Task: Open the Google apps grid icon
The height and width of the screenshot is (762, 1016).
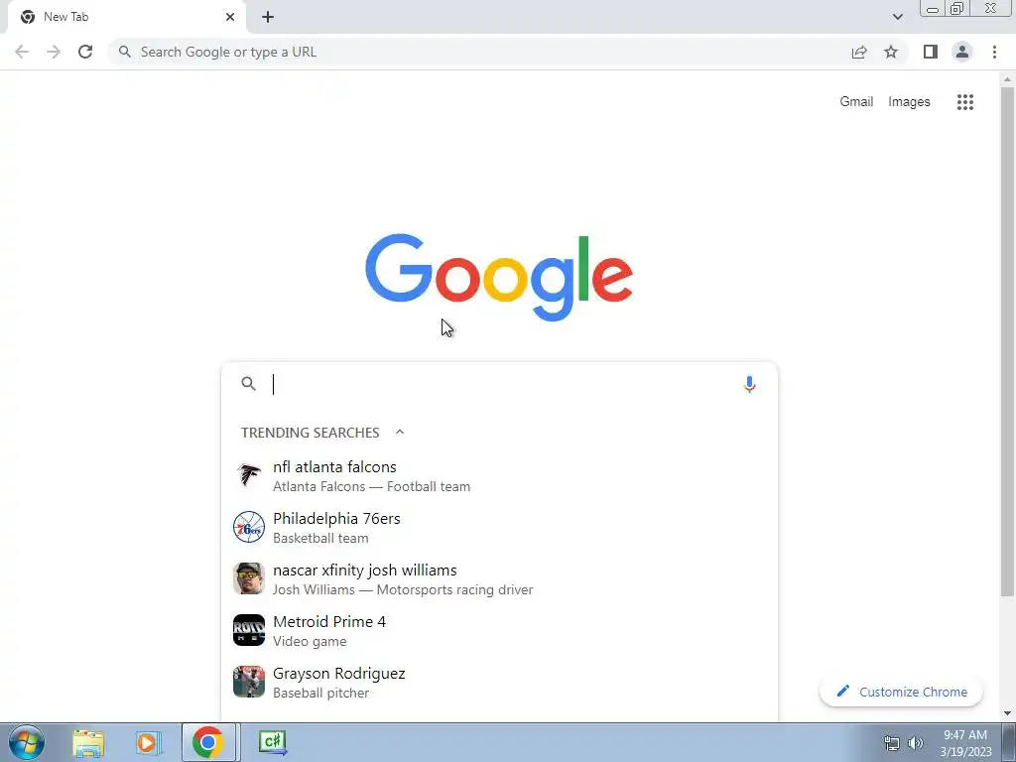Action: click(965, 102)
